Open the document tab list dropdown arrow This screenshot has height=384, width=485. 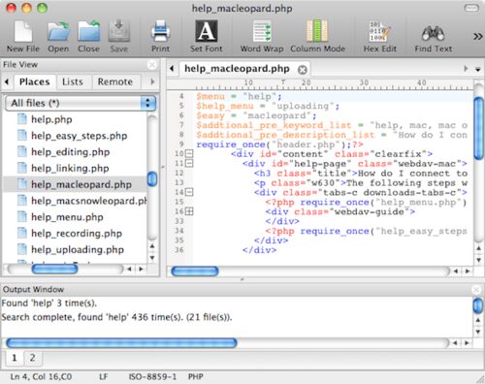pyautogui.click(x=477, y=69)
